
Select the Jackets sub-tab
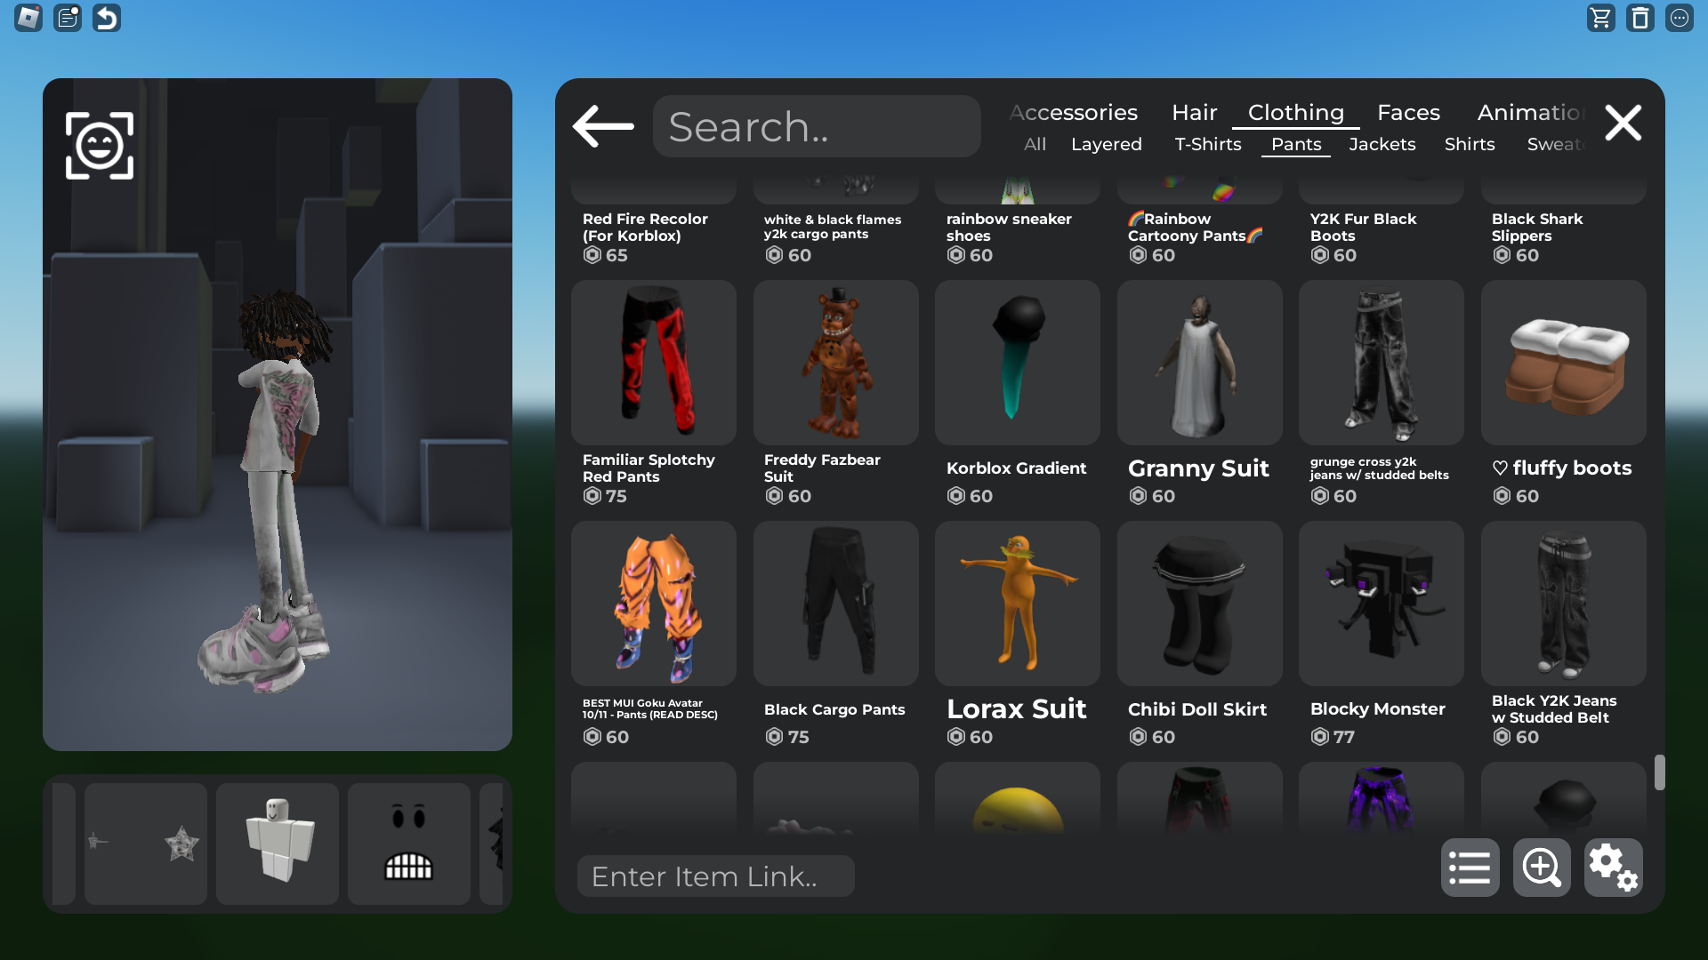coord(1382,145)
